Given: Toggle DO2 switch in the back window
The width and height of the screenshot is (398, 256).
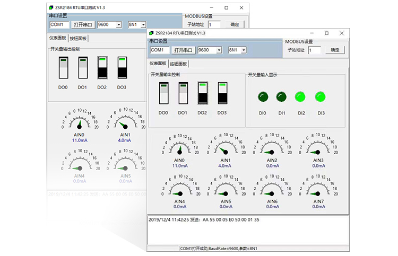Looking at the screenshot, I should [102, 68].
